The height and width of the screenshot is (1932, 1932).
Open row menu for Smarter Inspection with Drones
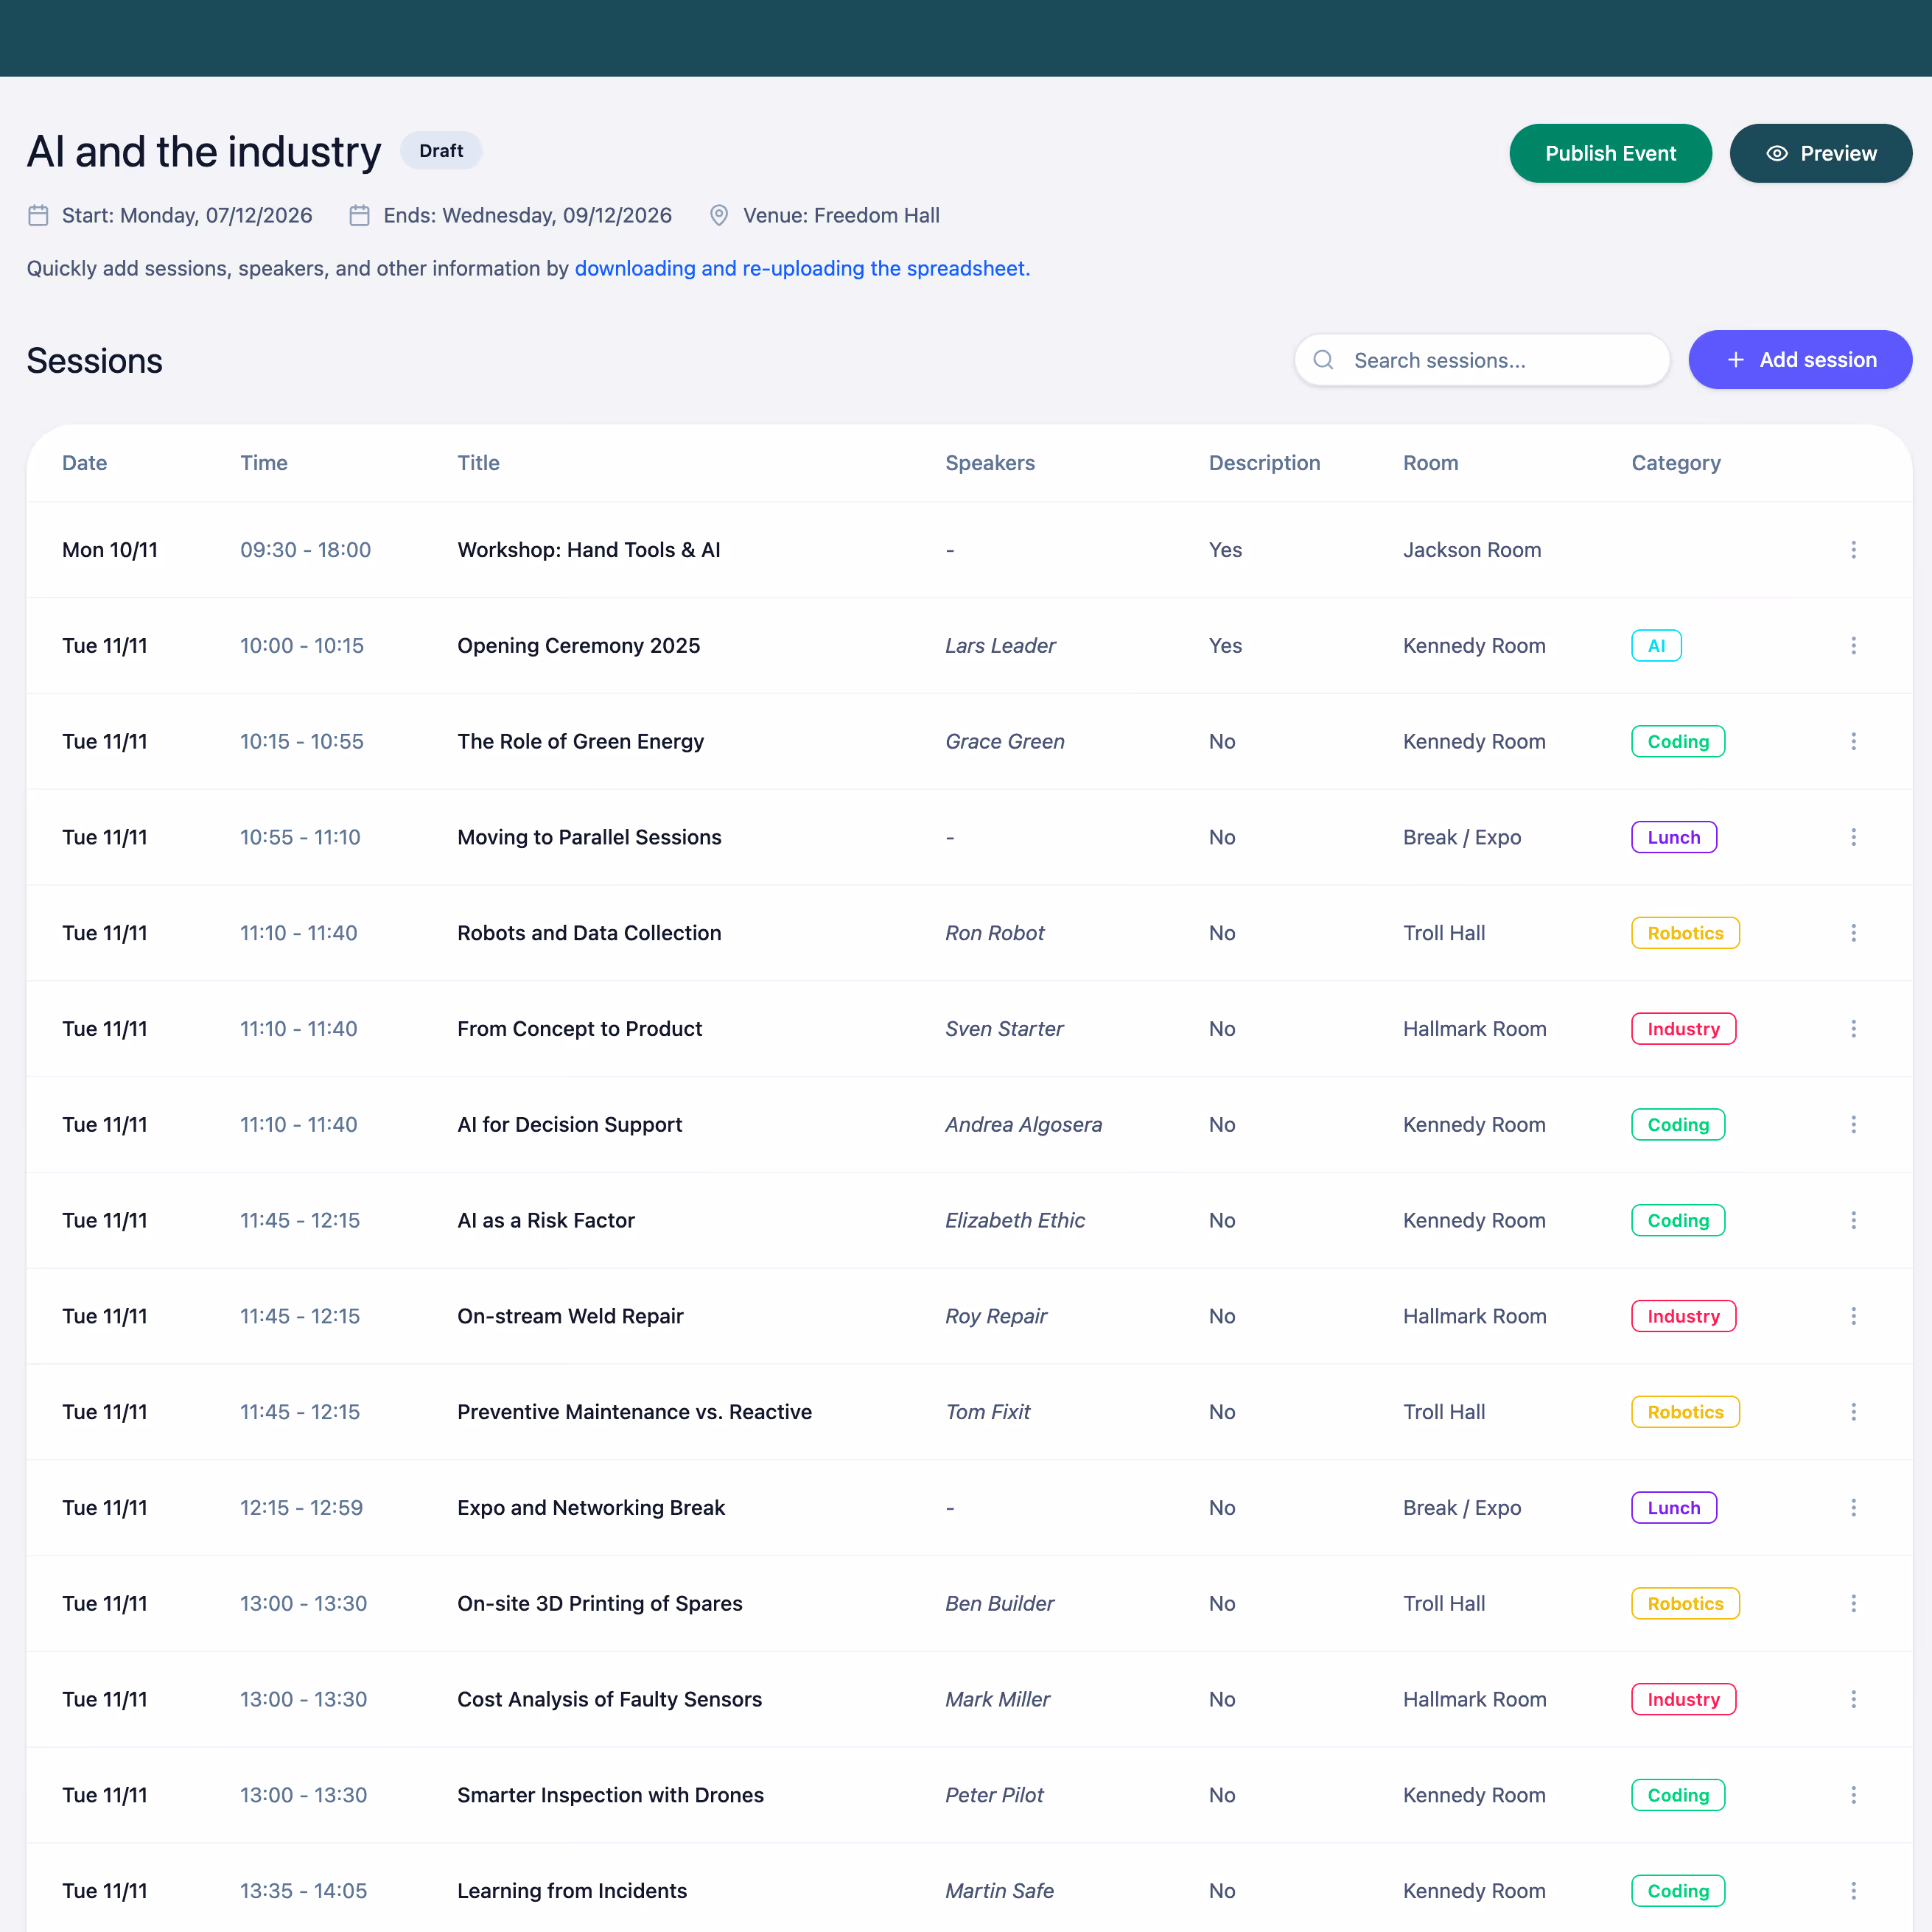[x=1853, y=1795]
